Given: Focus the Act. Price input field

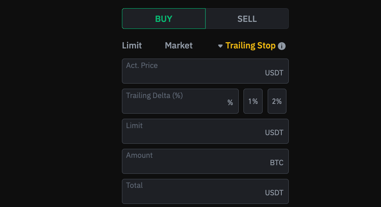Looking at the screenshot, I should (x=205, y=71).
